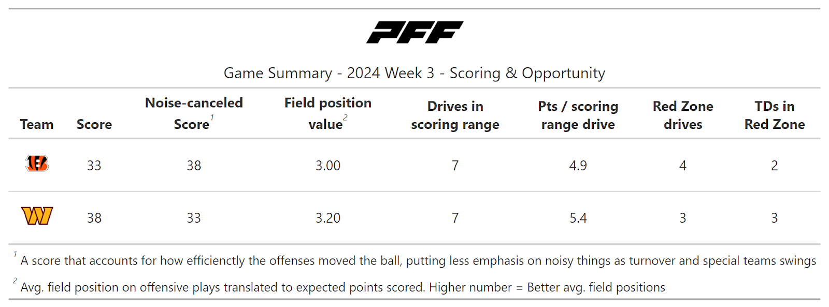
Task: Click the Washington Commanders team logo
Action: pyautogui.click(x=37, y=216)
